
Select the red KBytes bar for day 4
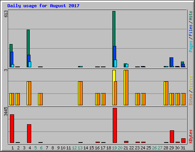(x=29, y=133)
